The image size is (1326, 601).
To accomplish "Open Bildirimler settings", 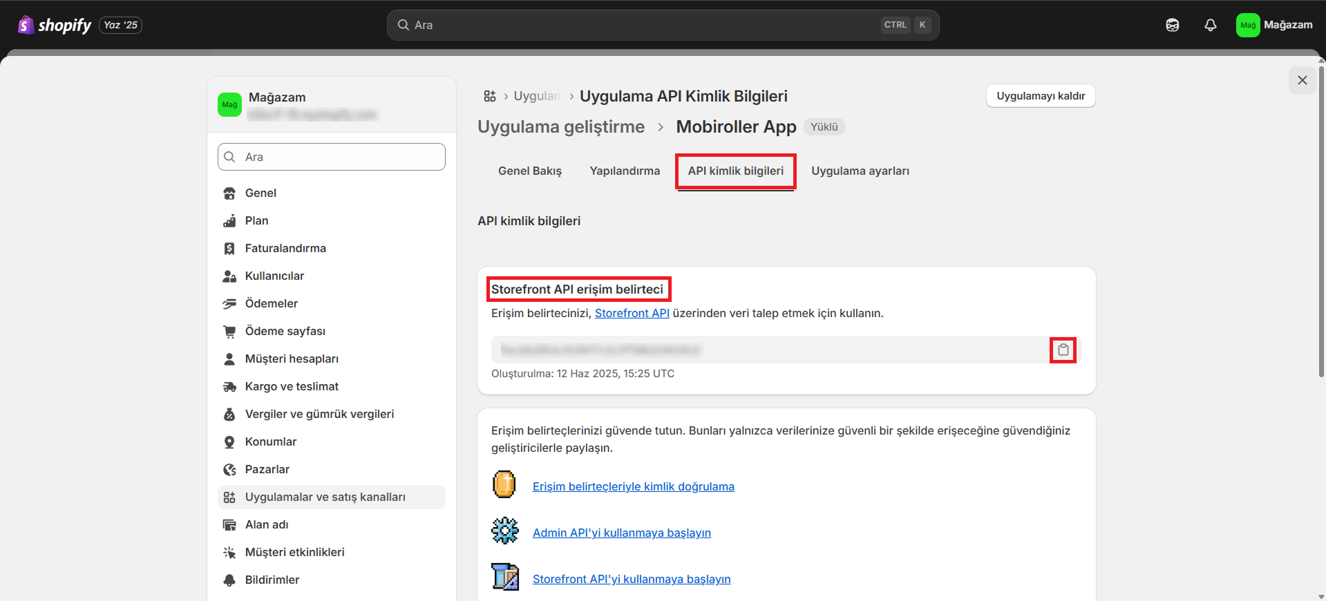I will tap(332, 580).
